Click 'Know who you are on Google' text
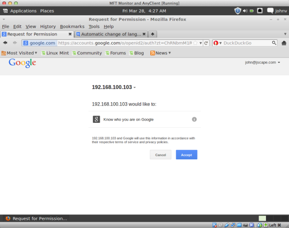Image resolution: width=289 pixels, height=228 pixels. (129, 120)
